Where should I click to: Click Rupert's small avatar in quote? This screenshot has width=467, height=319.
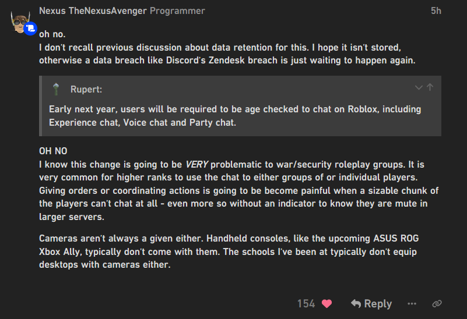point(56,89)
